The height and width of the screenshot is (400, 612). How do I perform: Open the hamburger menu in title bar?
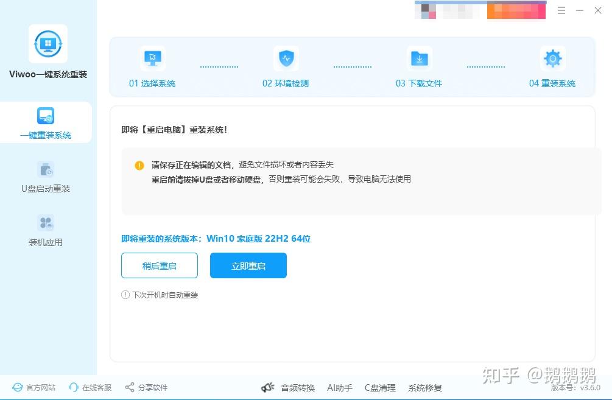[x=561, y=10]
